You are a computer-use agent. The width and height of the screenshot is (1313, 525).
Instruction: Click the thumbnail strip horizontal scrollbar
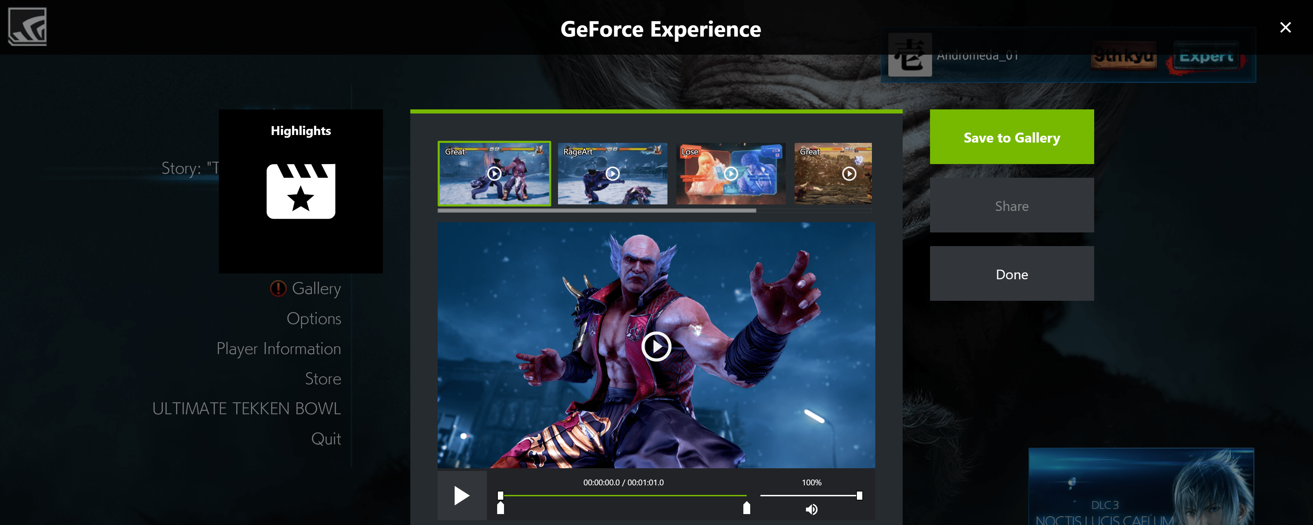(x=596, y=210)
